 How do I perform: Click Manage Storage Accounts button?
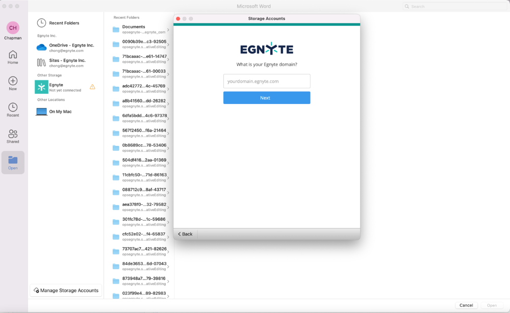tap(66, 290)
